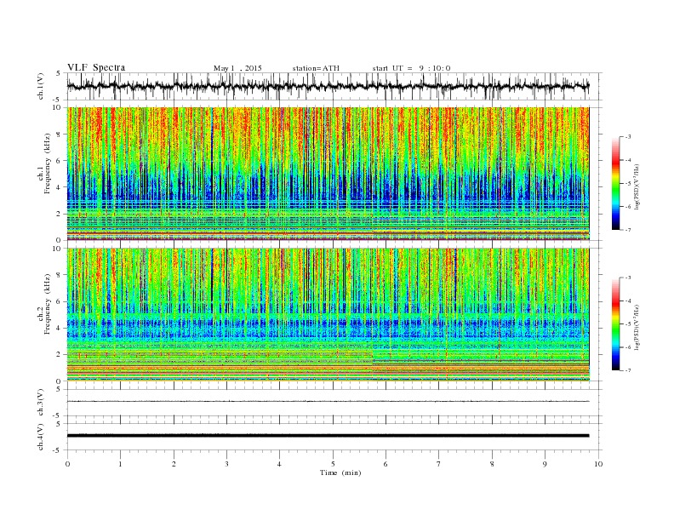Click the "ch.1(V)" axis label
The height and width of the screenshot is (521, 674).
41,87
